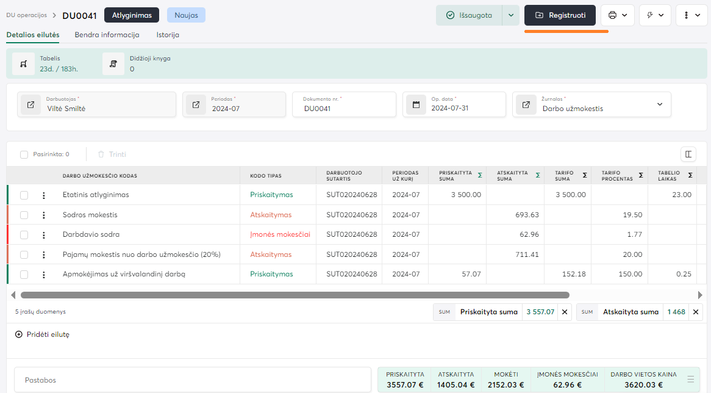Toggle the select-all Pasirinkta checkbox
Image resolution: width=711 pixels, height=393 pixels.
pyautogui.click(x=24, y=154)
